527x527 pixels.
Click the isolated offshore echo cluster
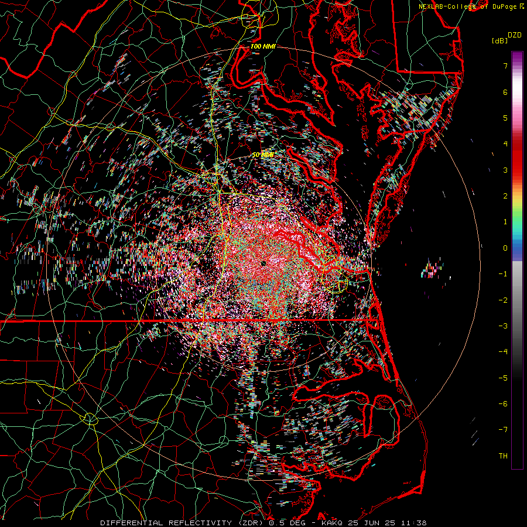(432, 269)
